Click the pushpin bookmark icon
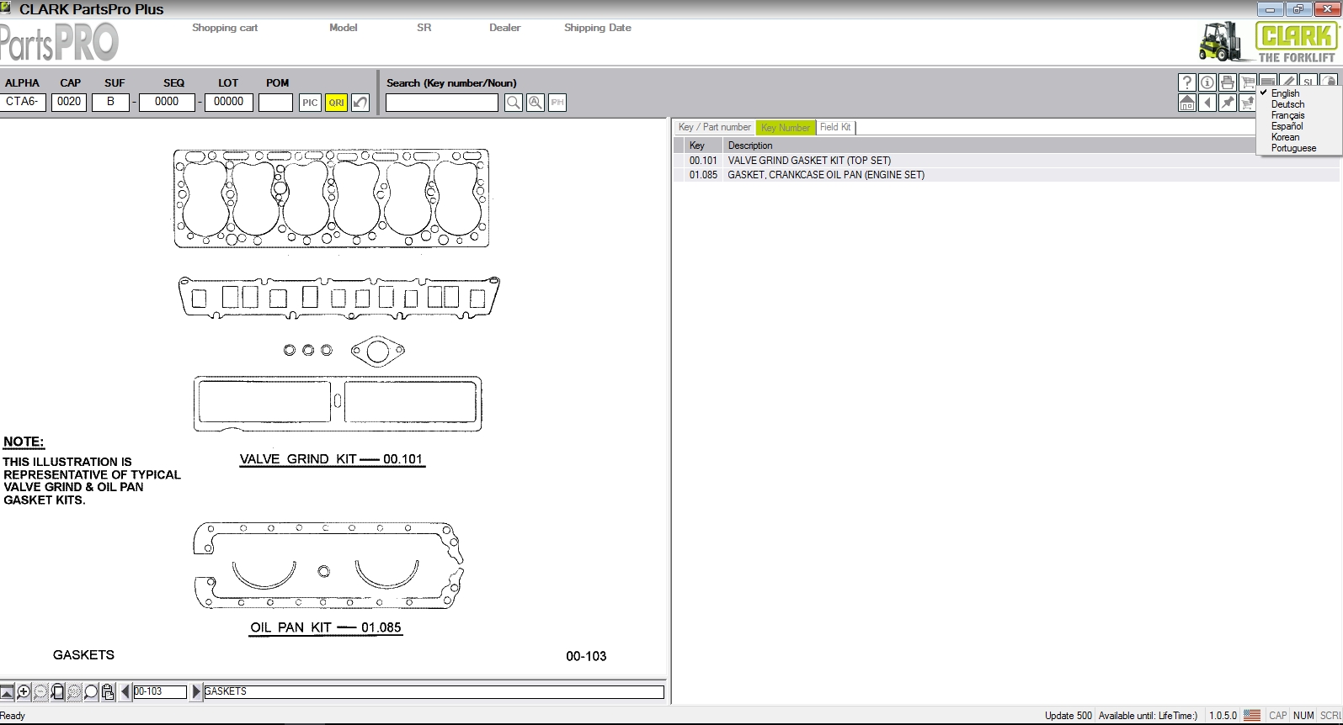 pos(1227,103)
